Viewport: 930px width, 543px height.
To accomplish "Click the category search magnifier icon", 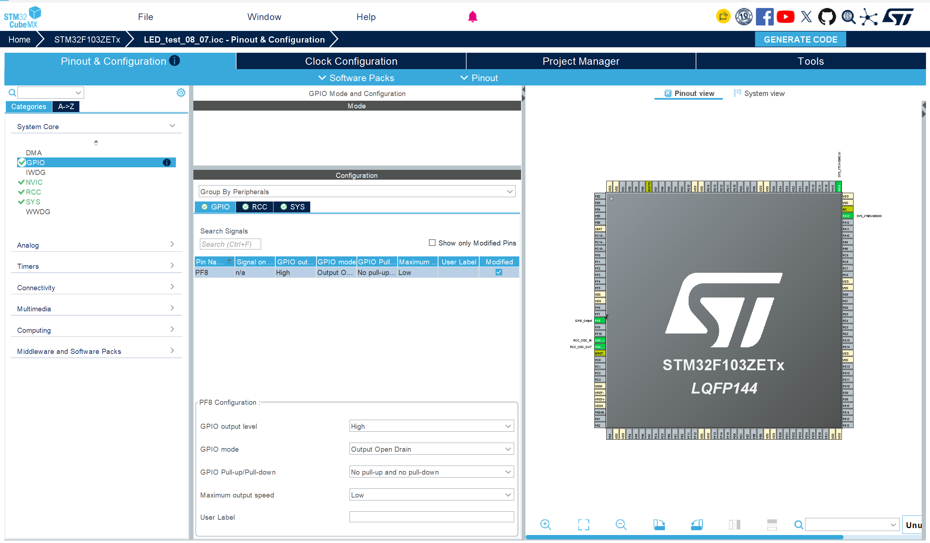I will pyautogui.click(x=12, y=92).
